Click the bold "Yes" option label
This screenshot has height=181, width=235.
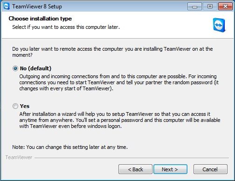(x=25, y=106)
